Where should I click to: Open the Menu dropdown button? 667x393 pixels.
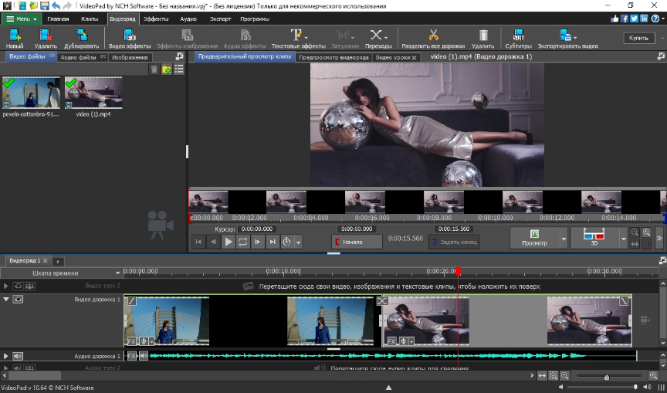pyautogui.click(x=22, y=19)
